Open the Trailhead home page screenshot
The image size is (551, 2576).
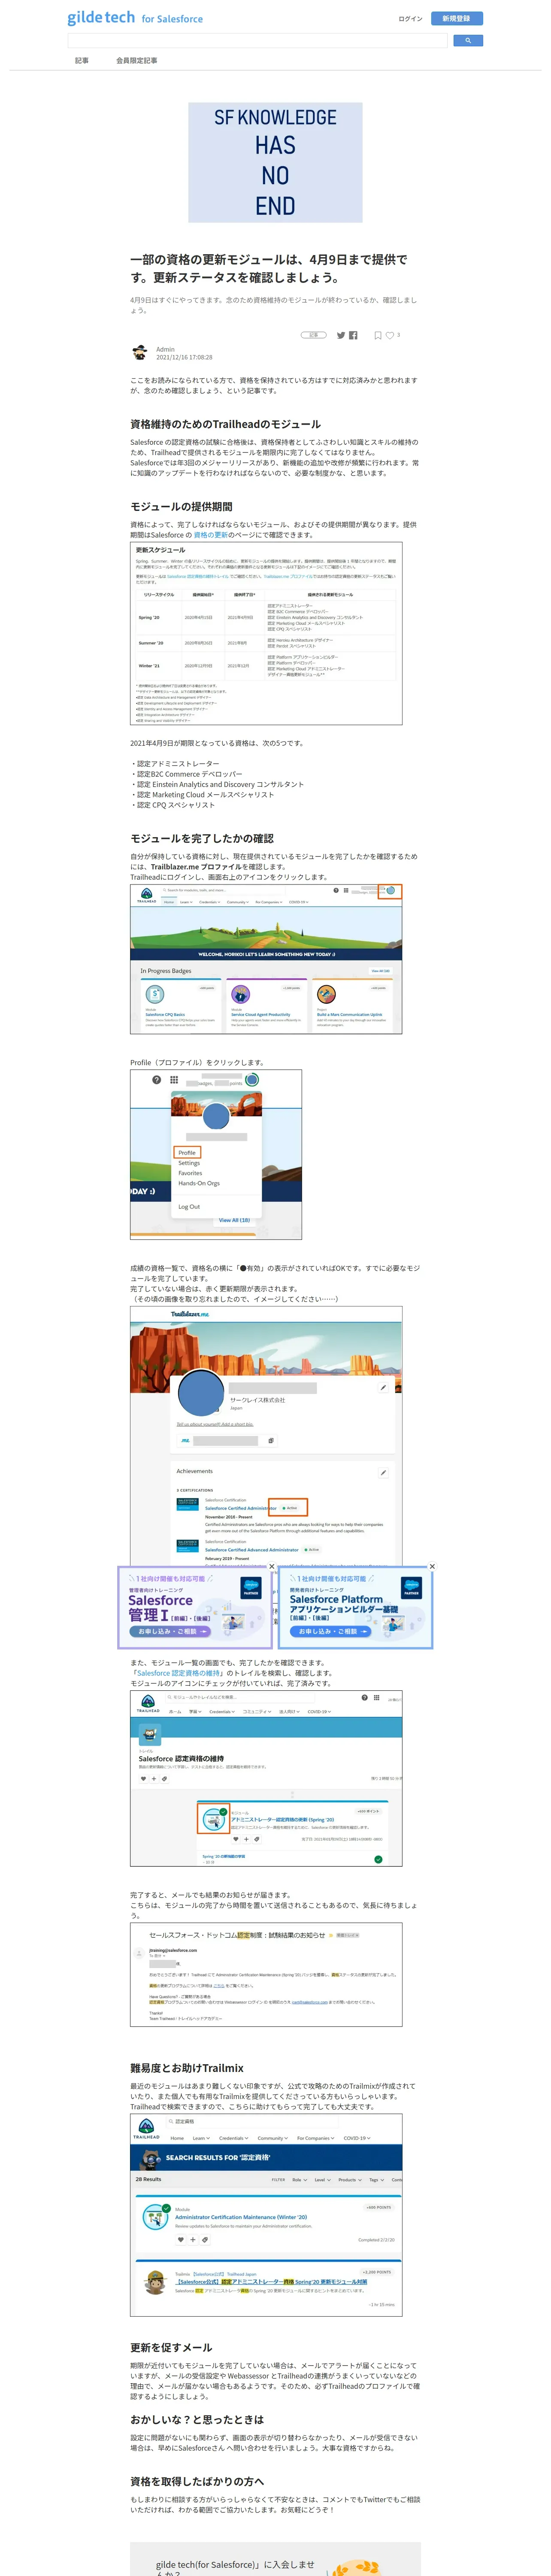click(x=266, y=959)
